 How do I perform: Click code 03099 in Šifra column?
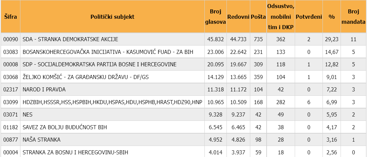(10, 102)
